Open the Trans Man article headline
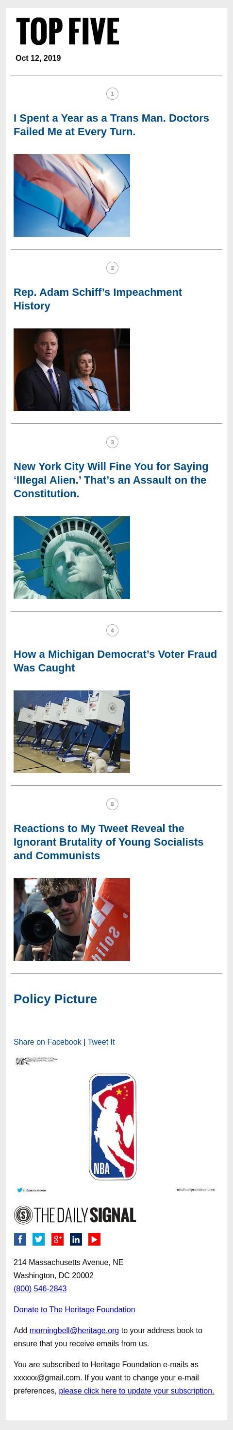233x1430 pixels. tap(111, 125)
